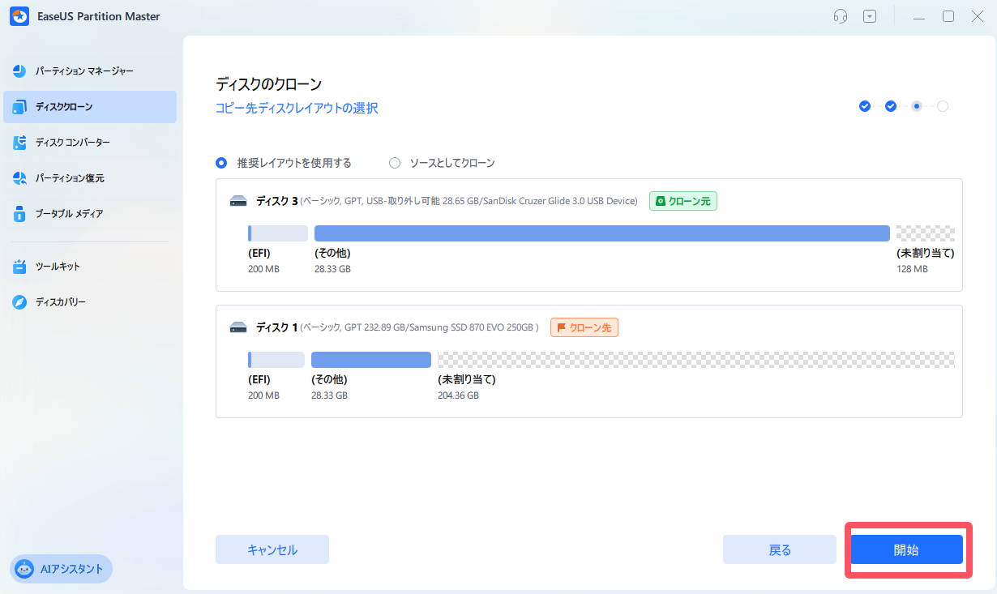Select Disk 3 その他 28.33 GB partition bar

(x=601, y=233)
